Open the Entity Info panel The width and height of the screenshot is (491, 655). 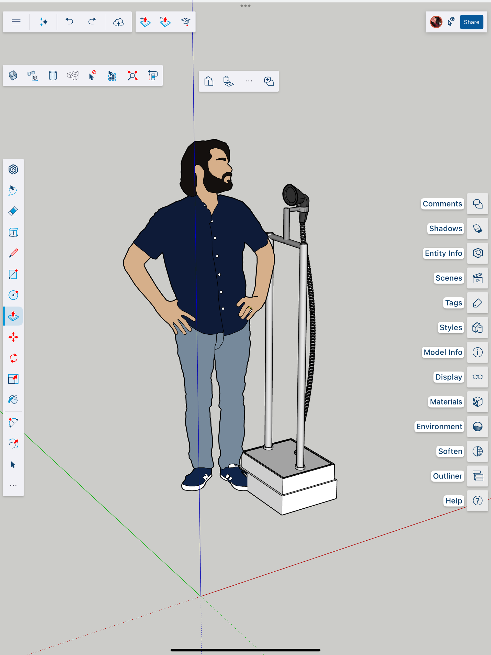click(477, 253)
